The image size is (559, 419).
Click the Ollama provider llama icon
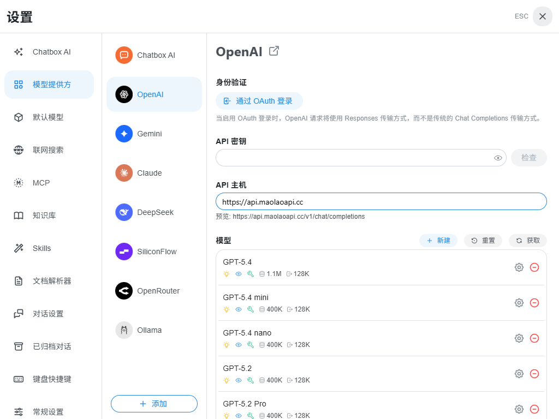(124, 330)
